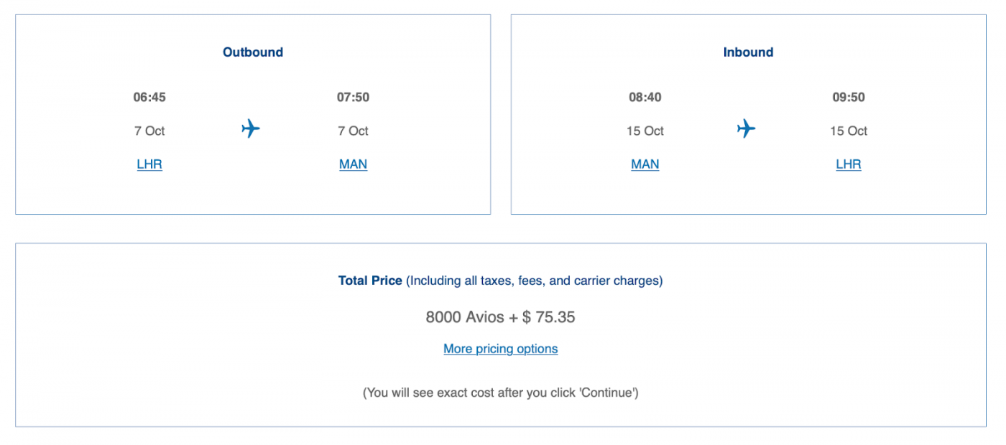The image size is (1006, 445).
Task: Click the 07:50 outbound arrival time
Action: (353, 98)
